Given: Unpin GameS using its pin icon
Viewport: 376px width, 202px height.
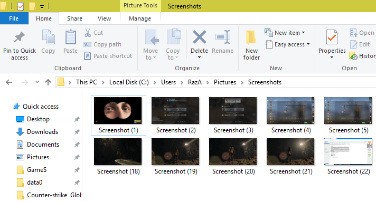Looking at the screenshot, I should pos(77,170).
